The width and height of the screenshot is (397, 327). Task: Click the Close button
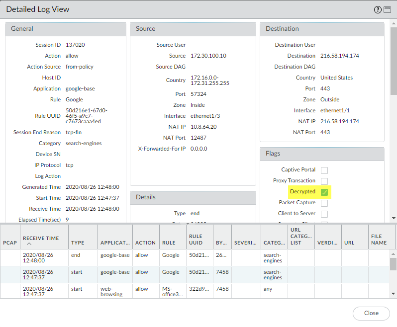click(x=371, y=313)
